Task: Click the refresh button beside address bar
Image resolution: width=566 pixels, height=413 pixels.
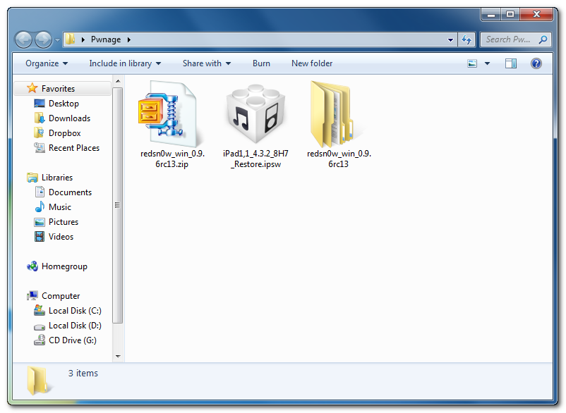Action: coord(466,39)
